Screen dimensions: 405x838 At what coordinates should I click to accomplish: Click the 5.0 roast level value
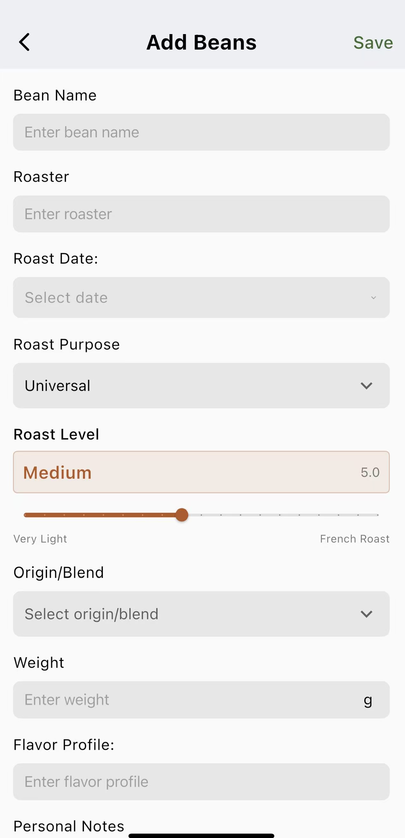pyautogui.click(x=370, y=472)
